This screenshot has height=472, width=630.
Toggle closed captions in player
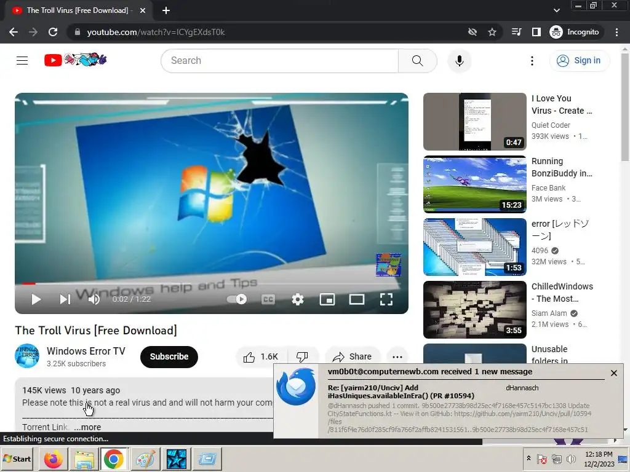click(x=268, y=299)
